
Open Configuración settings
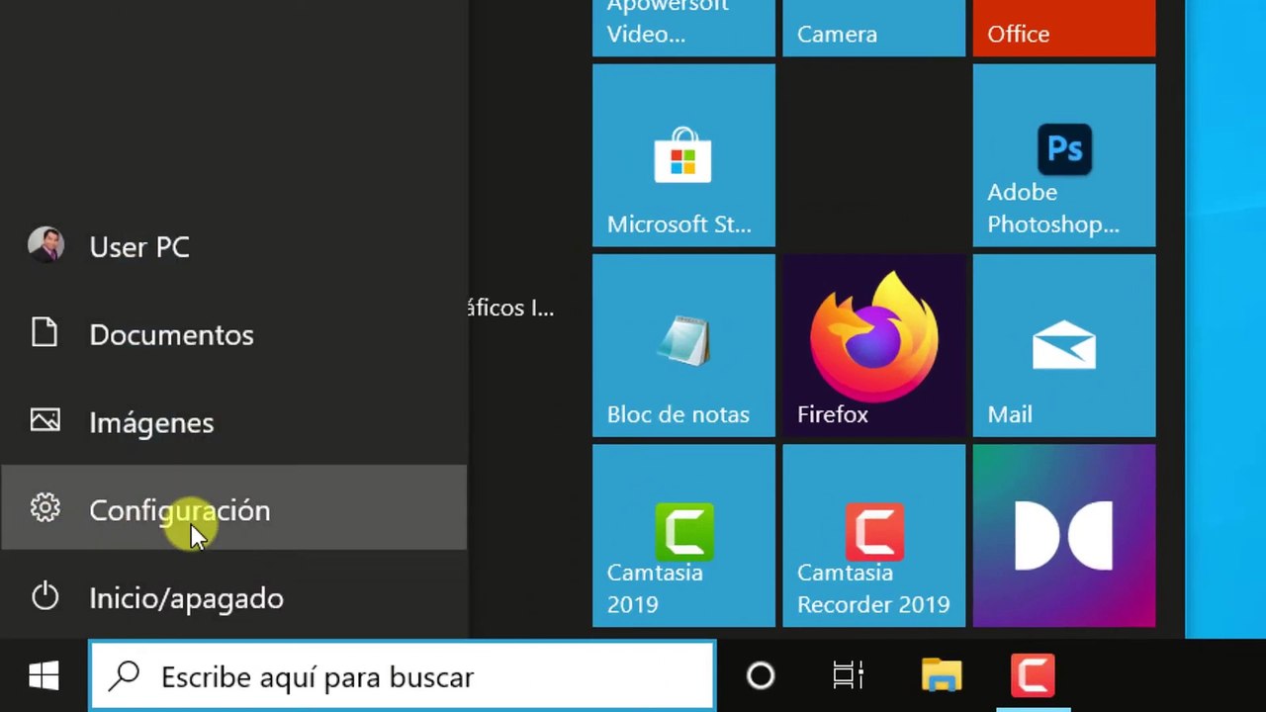233,508
